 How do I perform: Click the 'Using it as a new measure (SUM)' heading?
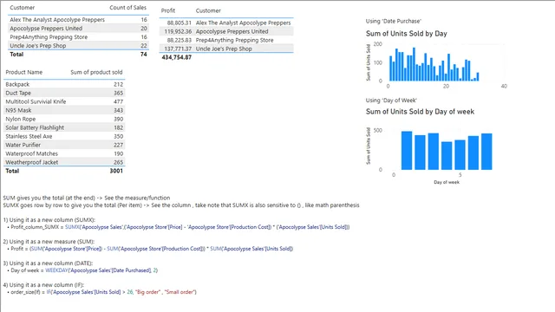[49, 242]
